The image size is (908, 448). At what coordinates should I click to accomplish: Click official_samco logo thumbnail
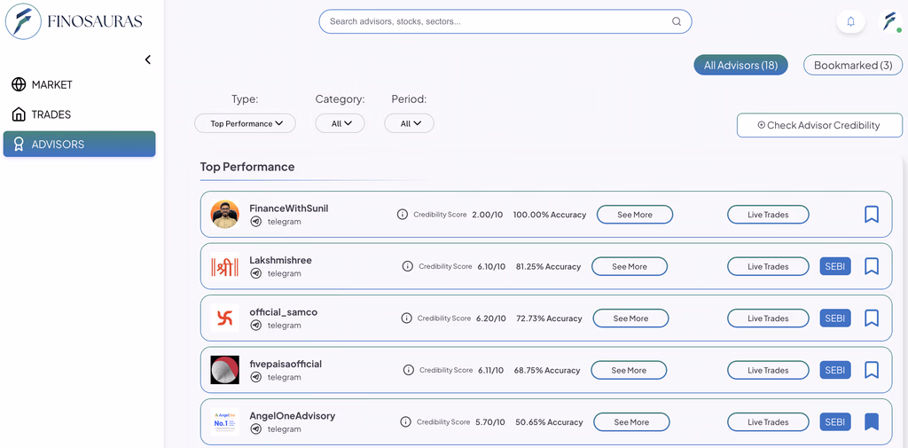pos(224,318)
